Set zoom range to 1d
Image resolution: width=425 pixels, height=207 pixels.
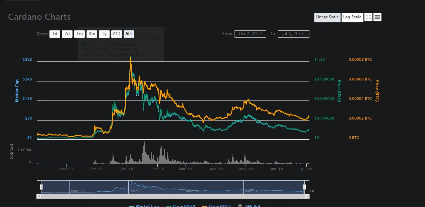[55, 34]
